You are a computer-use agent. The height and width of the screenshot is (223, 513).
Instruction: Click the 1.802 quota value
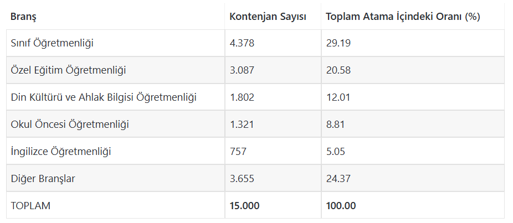click(242, 97)
